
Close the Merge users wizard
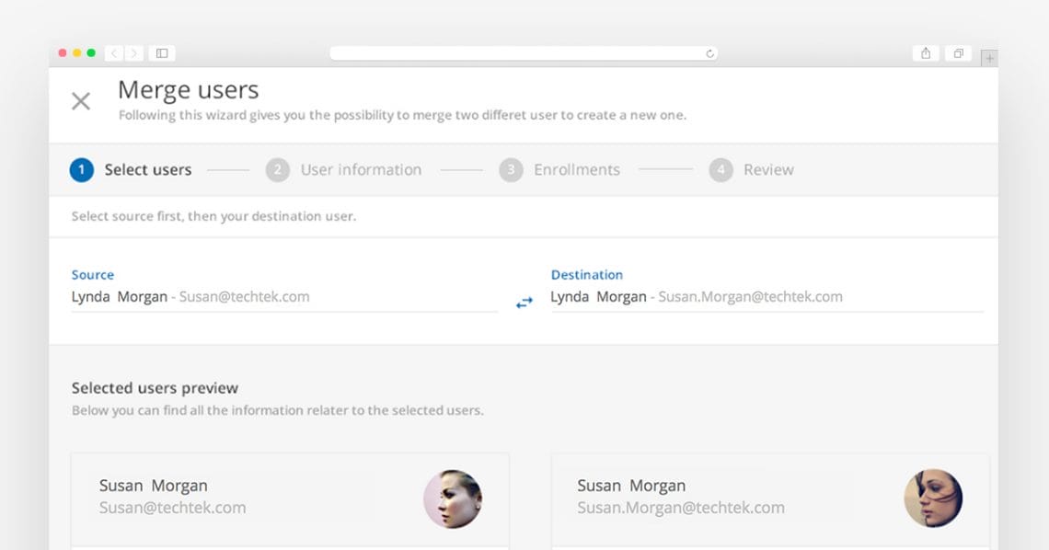(81, 101)
